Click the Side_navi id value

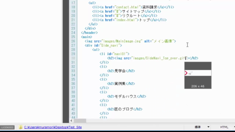coord(110,45)
